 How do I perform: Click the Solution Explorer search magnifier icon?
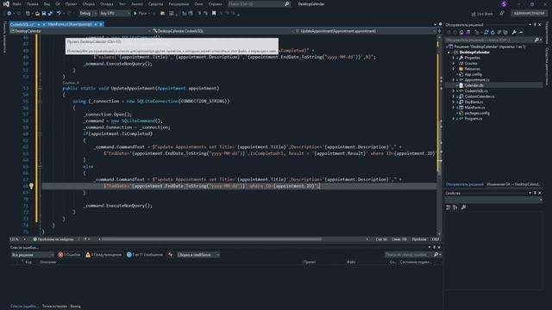coord(536,40)
